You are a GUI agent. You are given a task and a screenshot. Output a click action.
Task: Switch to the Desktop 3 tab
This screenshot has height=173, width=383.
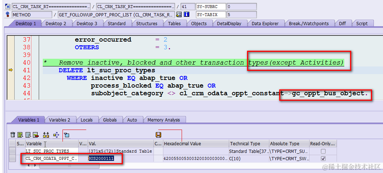[87, 23]
